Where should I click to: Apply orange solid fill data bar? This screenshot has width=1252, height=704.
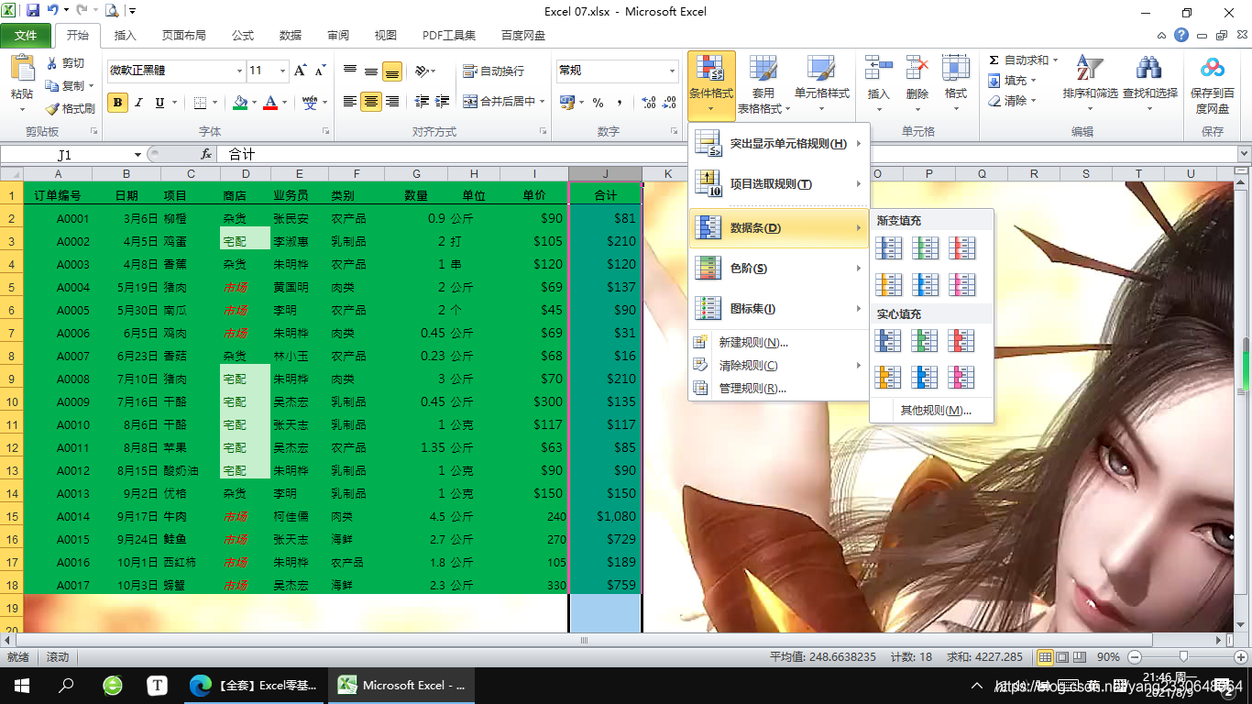[889, 377]
